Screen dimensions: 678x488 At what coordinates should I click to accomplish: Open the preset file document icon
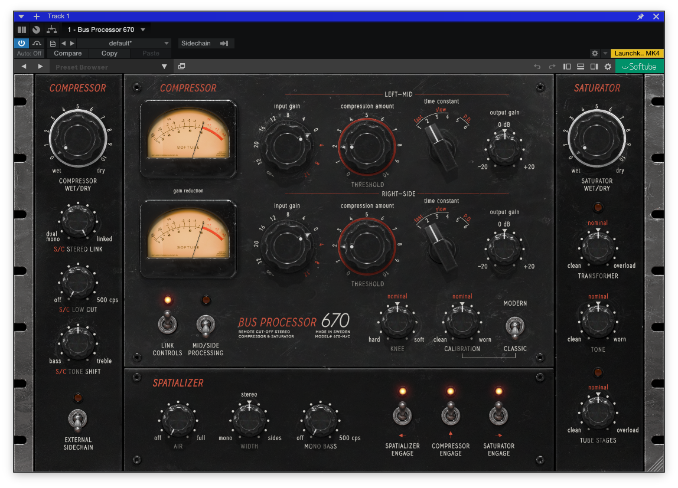53,43
